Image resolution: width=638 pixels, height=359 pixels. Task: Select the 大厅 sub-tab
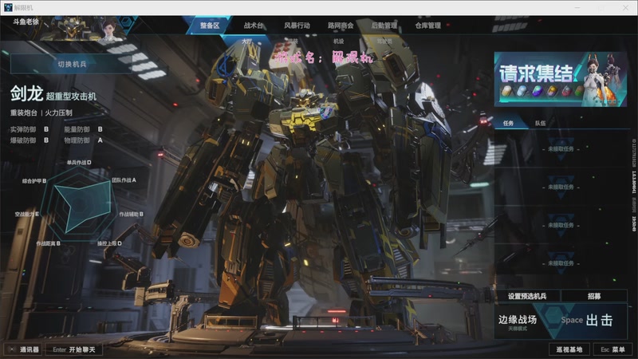point(247,41)
